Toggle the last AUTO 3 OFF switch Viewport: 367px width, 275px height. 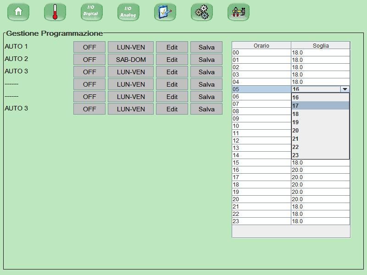[x=89, y=109]
